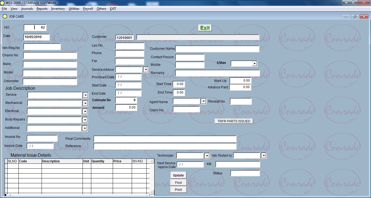Expand the Mechanical dropdown arrow
The width and height of the screenshot is (371, 198).
(x=85, y=103)
